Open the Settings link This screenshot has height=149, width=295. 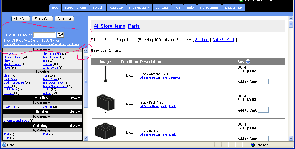click(202, 40)
